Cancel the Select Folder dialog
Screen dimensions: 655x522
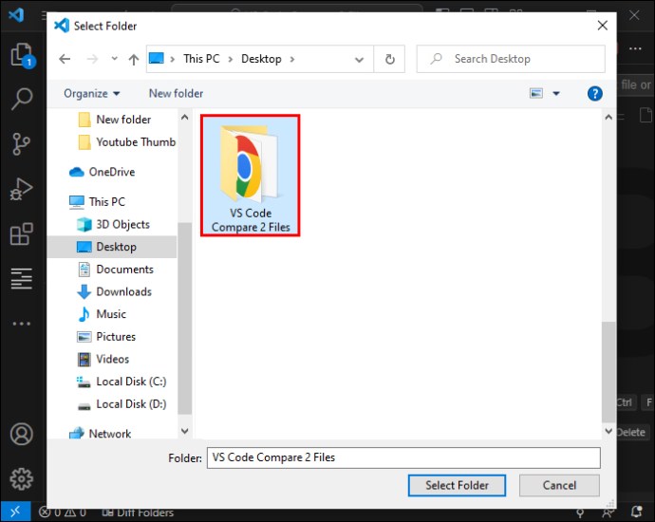[x=559, y=485]
